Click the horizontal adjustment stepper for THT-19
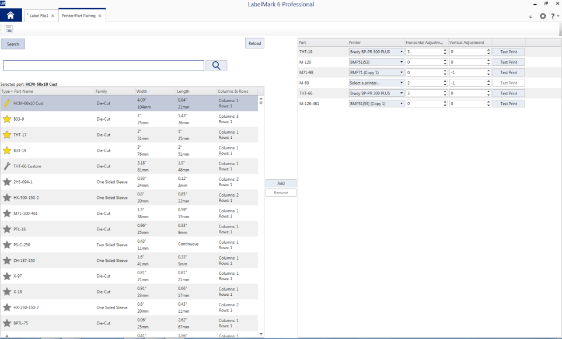 click(x=445, y=51)
